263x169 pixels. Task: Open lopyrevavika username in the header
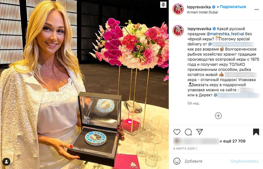[x=199, y=7]
